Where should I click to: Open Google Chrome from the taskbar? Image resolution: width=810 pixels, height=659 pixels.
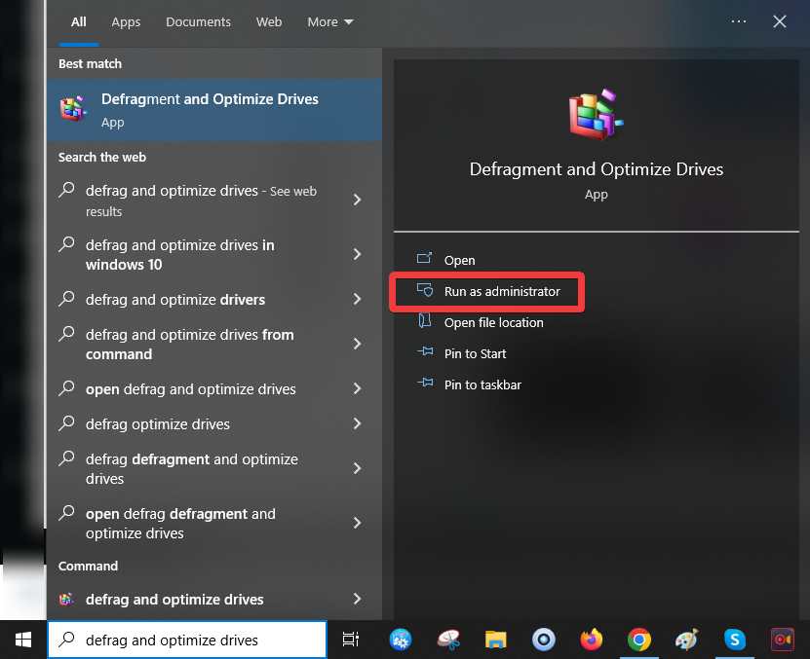click(x=639, y=640)
